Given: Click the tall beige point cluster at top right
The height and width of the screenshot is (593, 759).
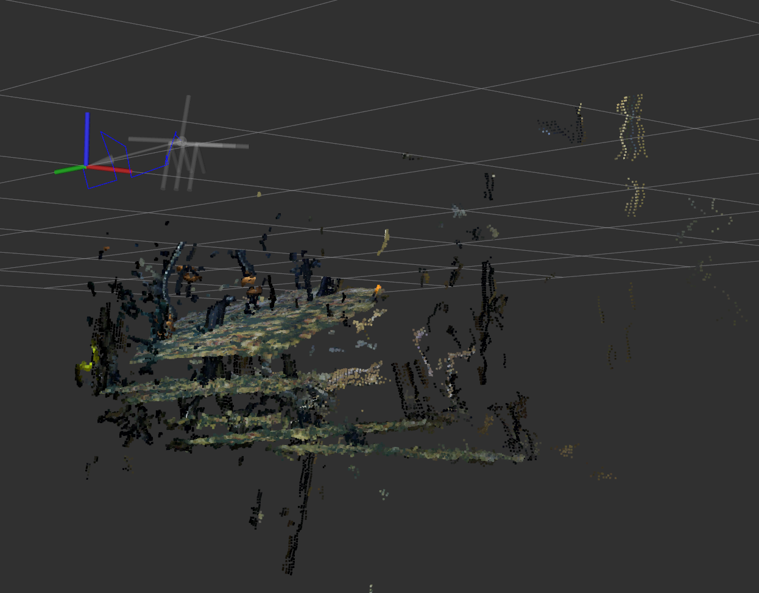Looking at the screenshot, I should [630, 128].
